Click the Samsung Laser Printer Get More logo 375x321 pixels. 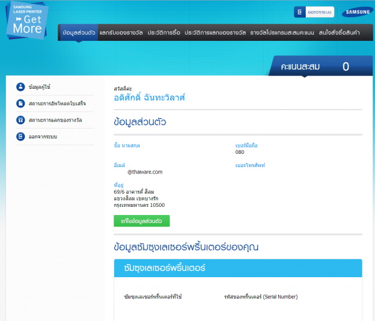(x=27, y=21)
